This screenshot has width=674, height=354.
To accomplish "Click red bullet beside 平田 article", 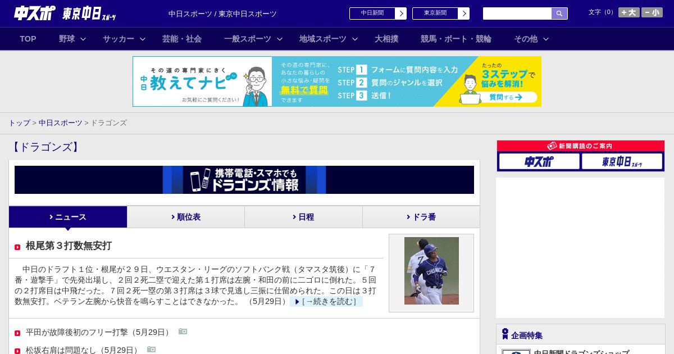I will click(17, 333).
